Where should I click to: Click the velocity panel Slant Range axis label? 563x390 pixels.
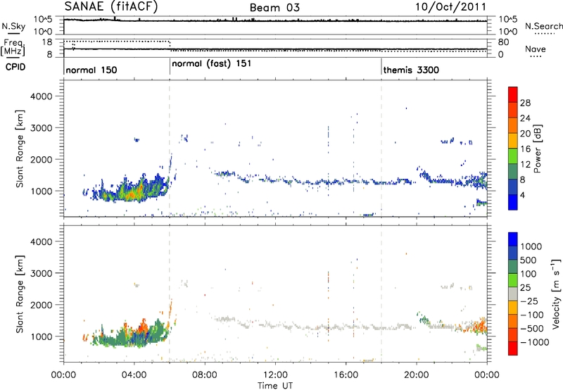20,294
